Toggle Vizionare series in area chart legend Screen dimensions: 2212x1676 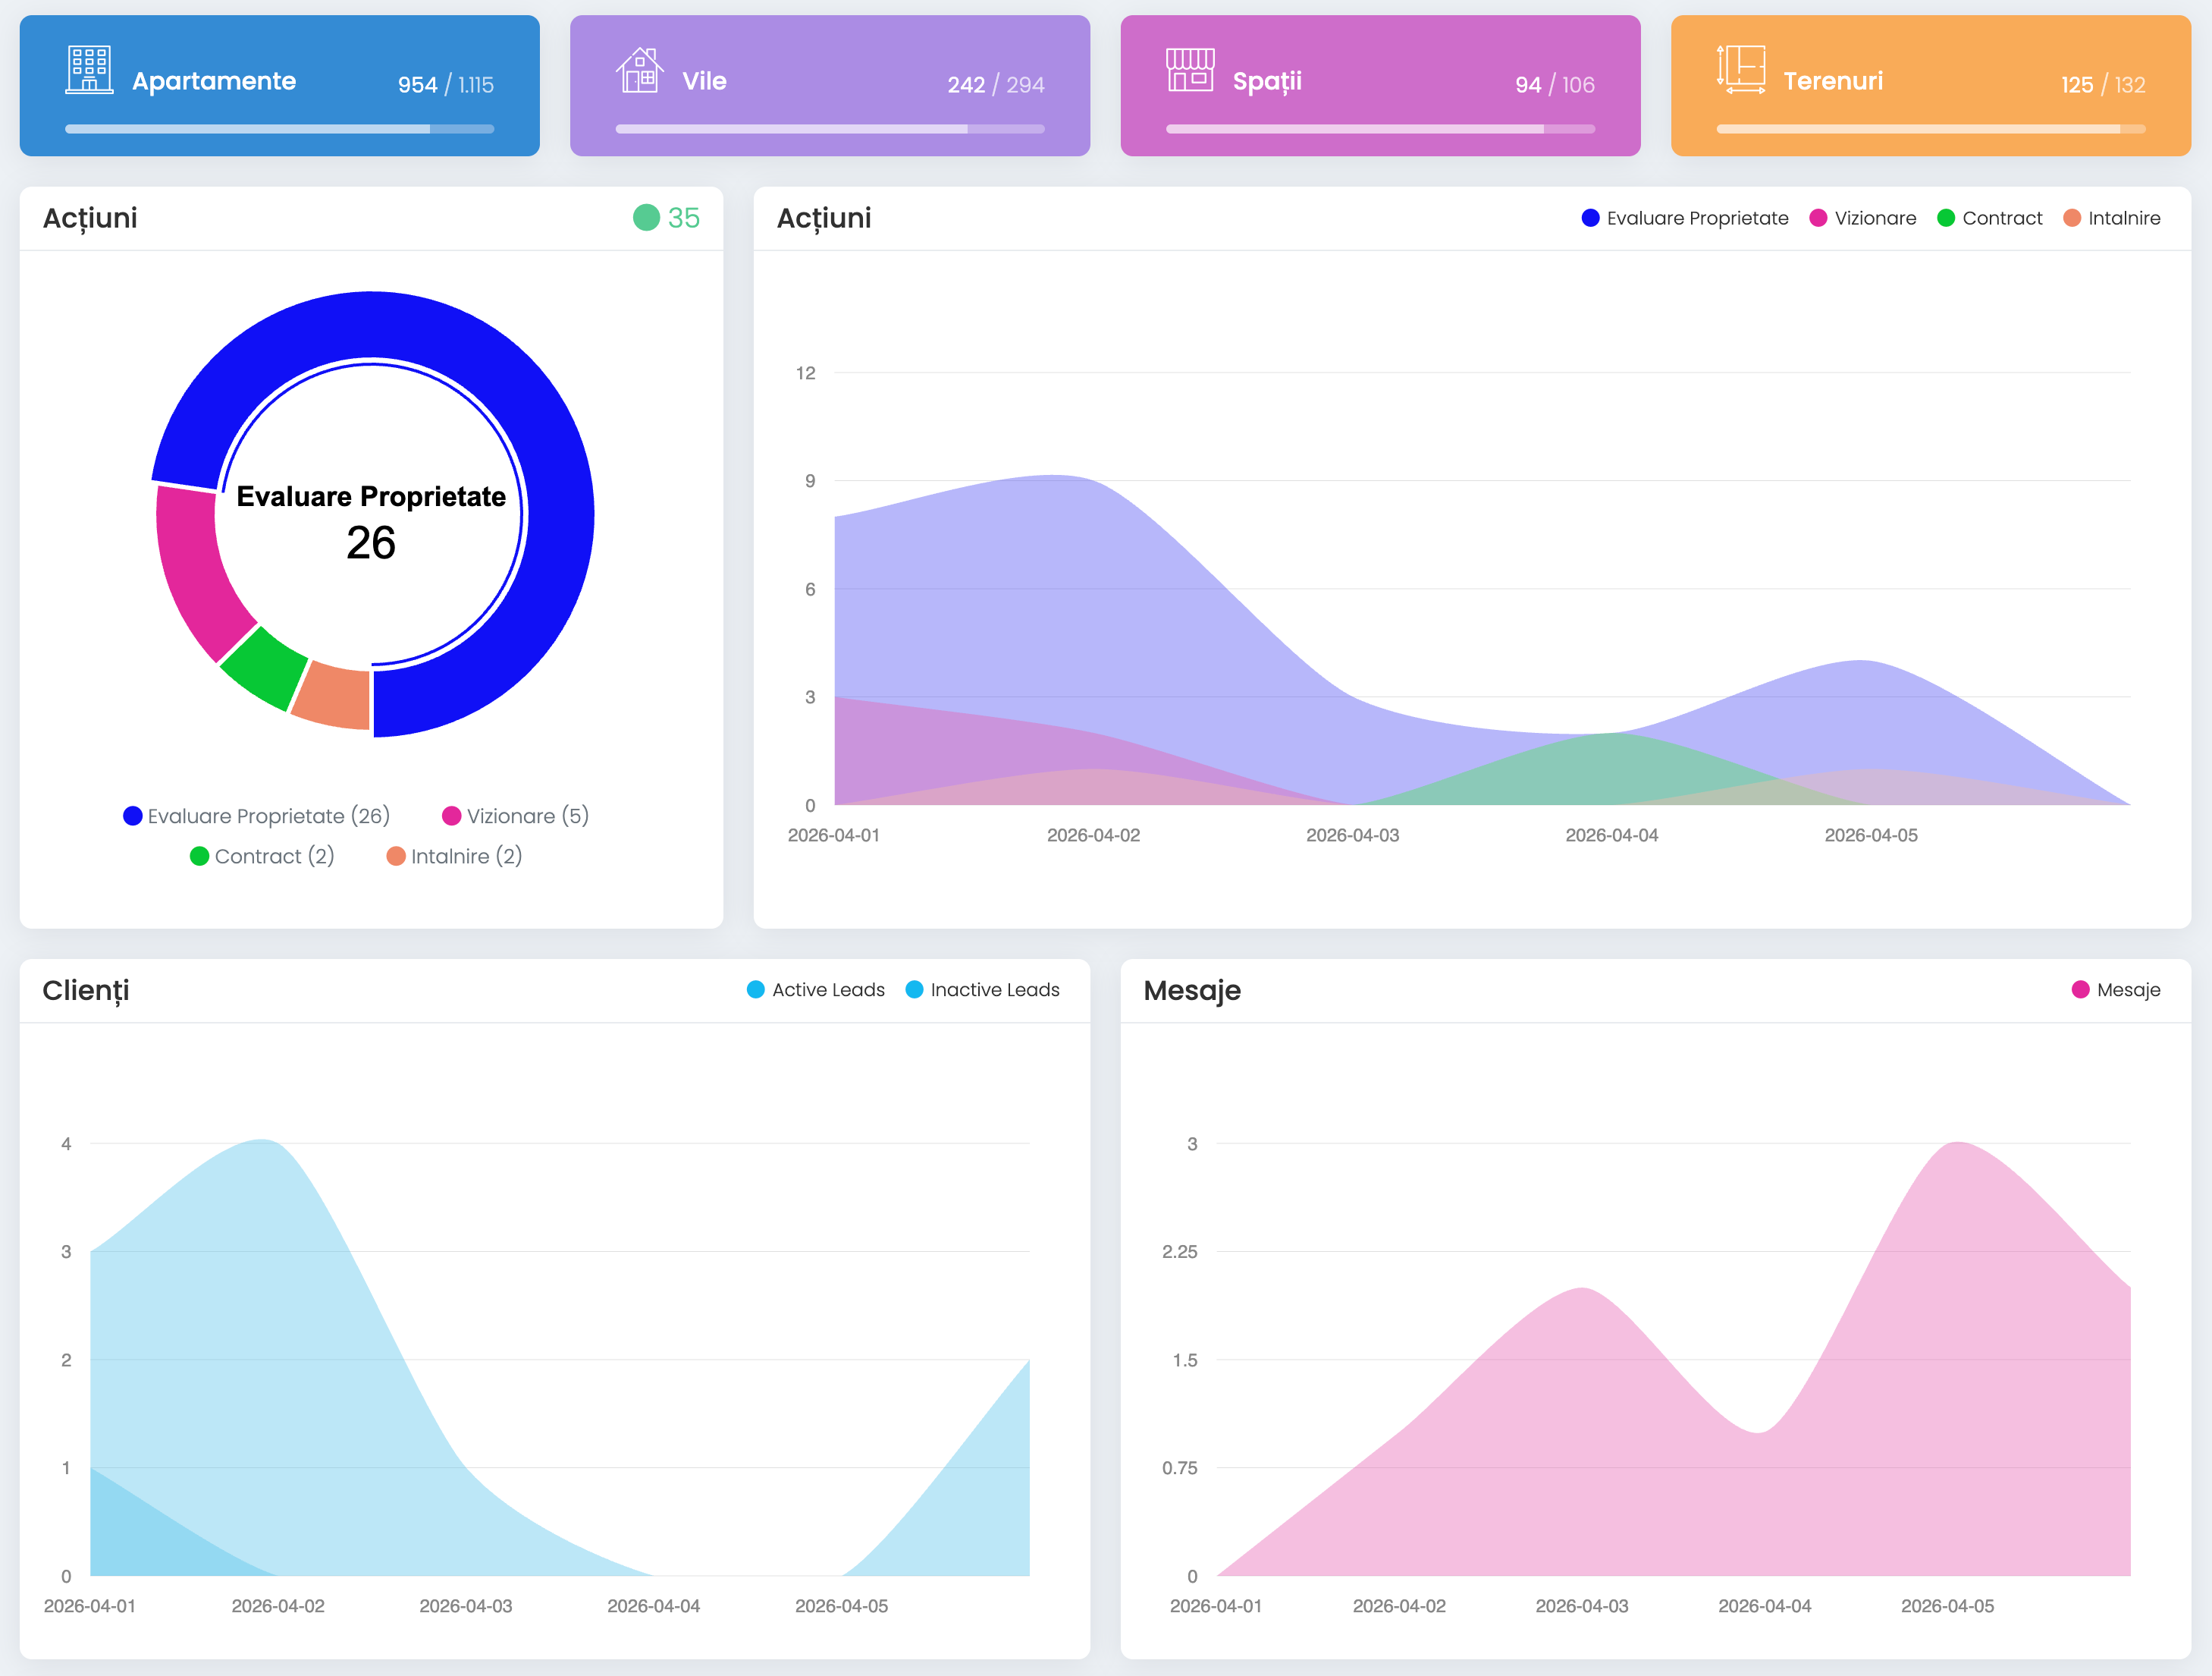coord(1863,218)
